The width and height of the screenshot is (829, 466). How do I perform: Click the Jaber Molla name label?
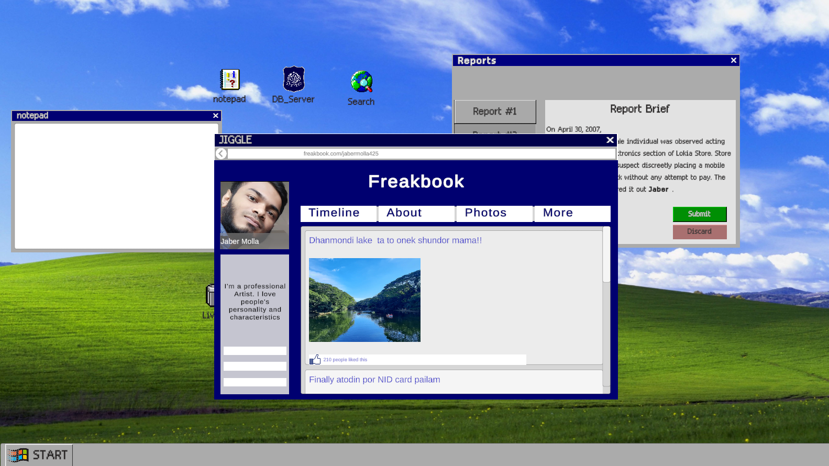[x=240, y=241]
